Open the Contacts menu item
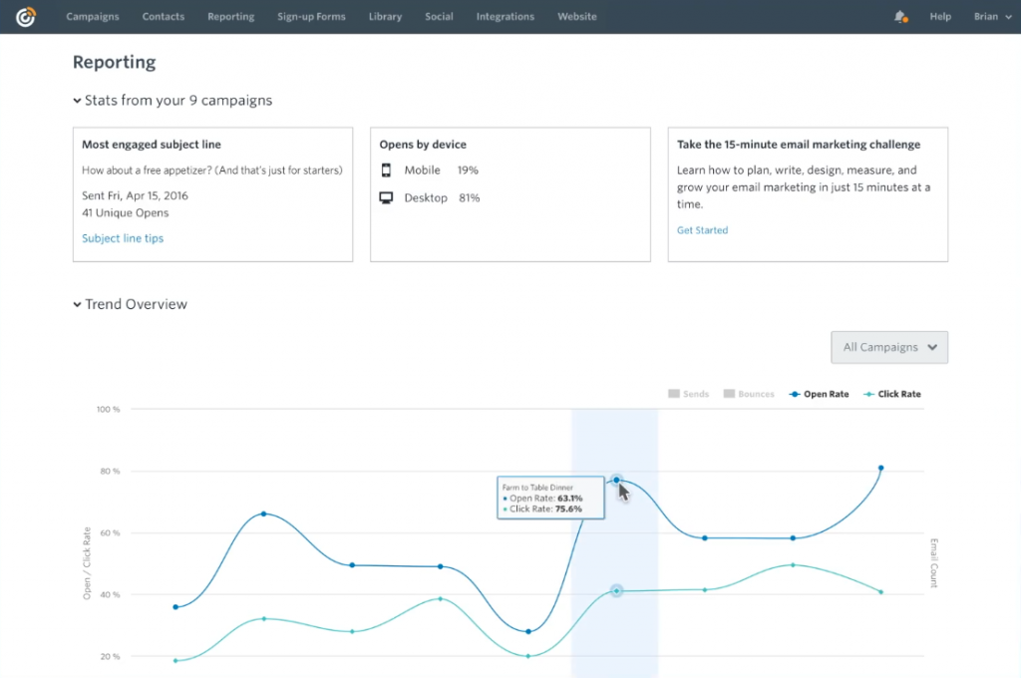Viewport: 1021px width, 678px height. 164,17
